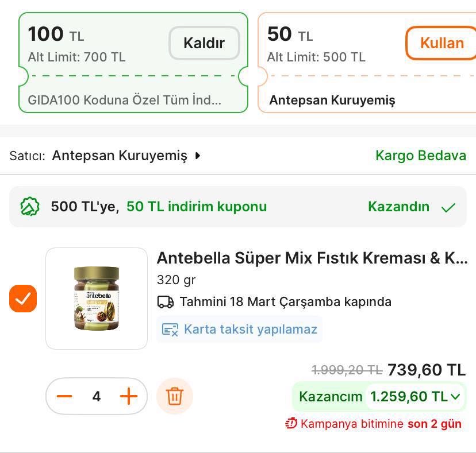Uncheck the Antebella product checkbox

click(23, 299)
